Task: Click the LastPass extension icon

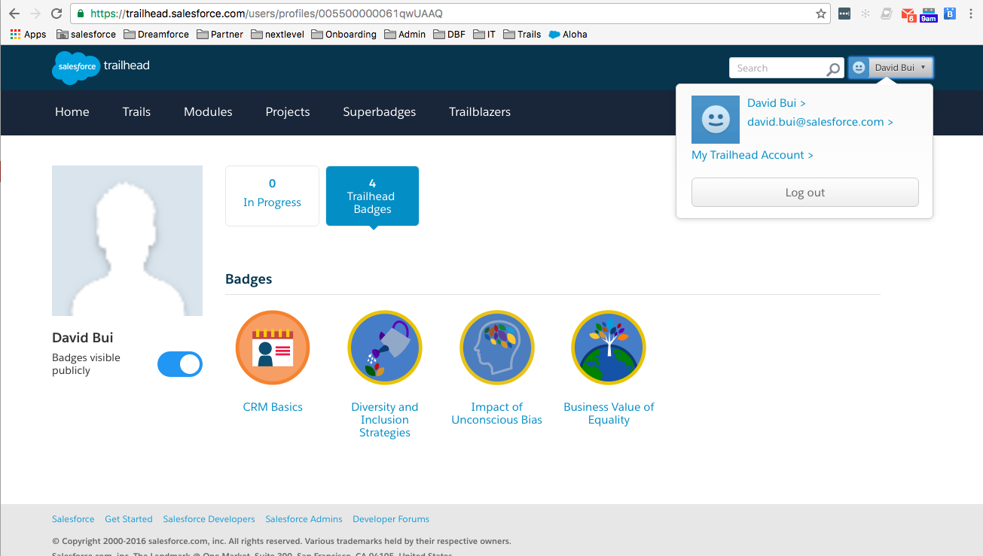Action: (844, 14)
